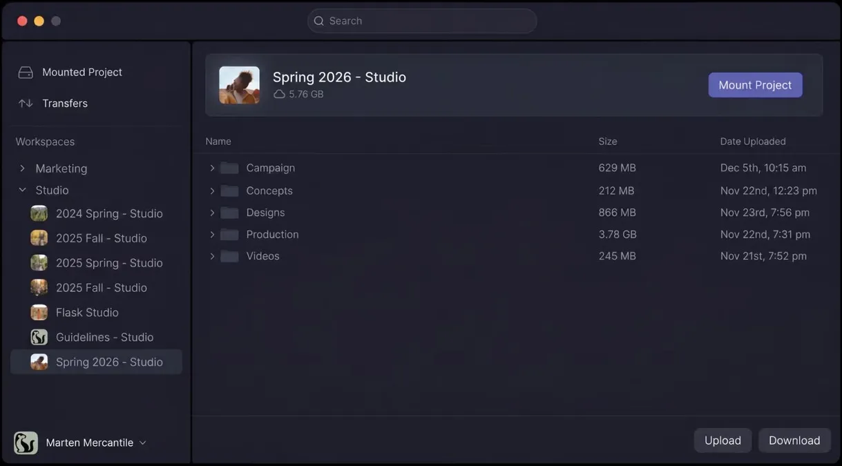Click the Upload button
842x466 pixels.
(x=723, y=440)
